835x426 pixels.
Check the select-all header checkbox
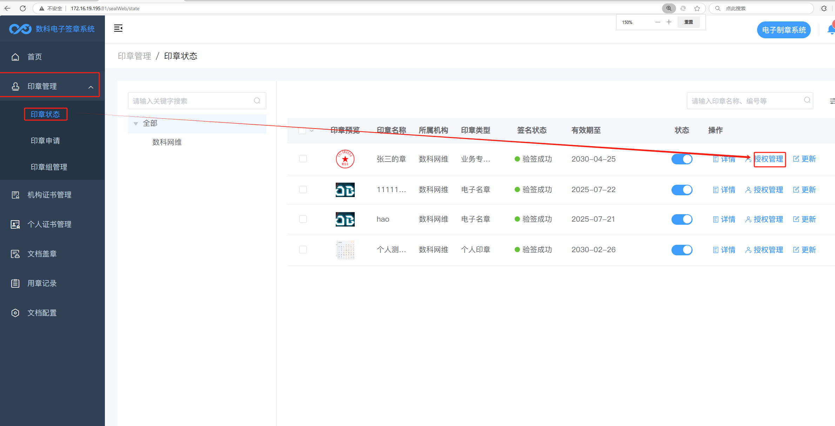coord(302,131)
